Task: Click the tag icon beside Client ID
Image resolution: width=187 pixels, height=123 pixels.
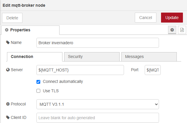Action: [x=8, y=117]
